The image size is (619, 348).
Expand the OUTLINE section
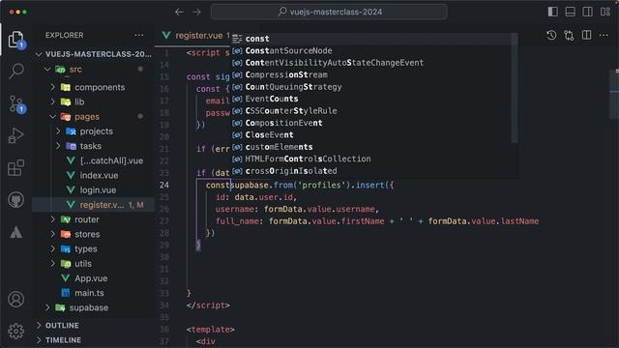click(94, 326)
